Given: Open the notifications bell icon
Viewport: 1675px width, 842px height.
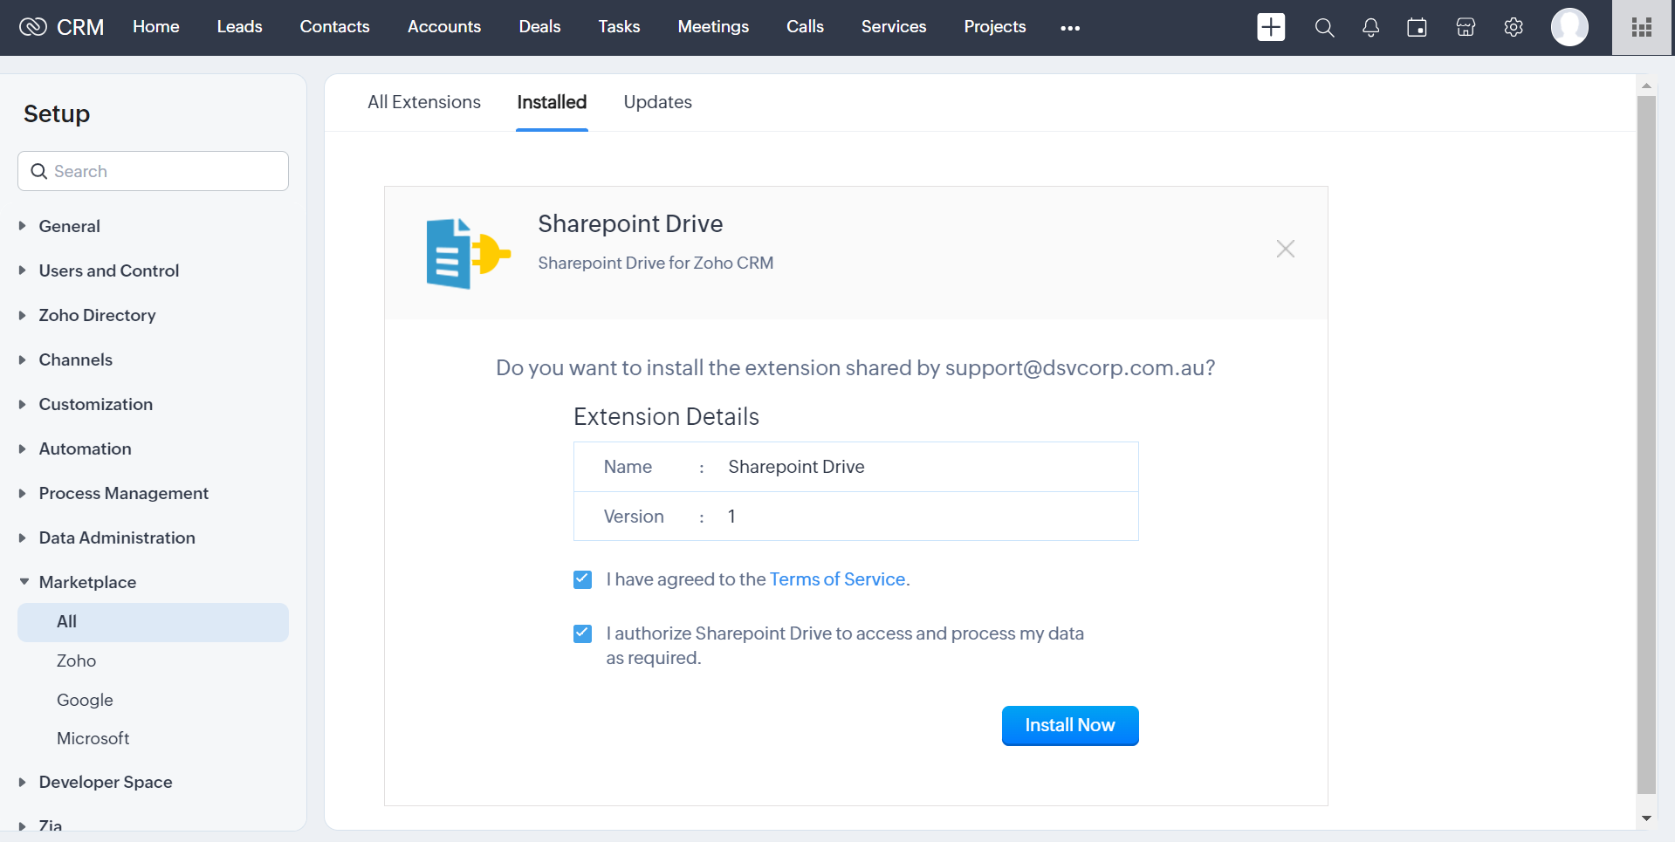Looking at the screenshot, I should [x=1371, y=28].
